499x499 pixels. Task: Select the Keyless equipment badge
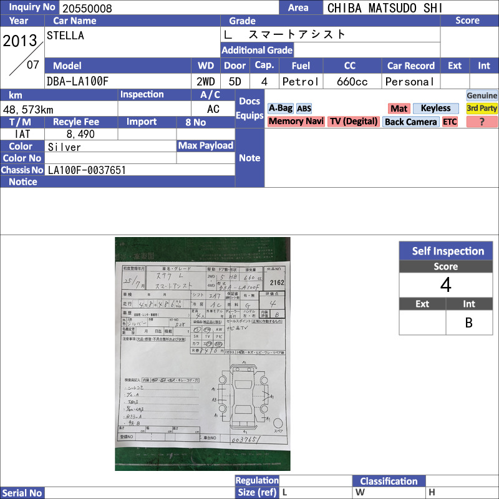pyautogui.click(x=435, y=109)
